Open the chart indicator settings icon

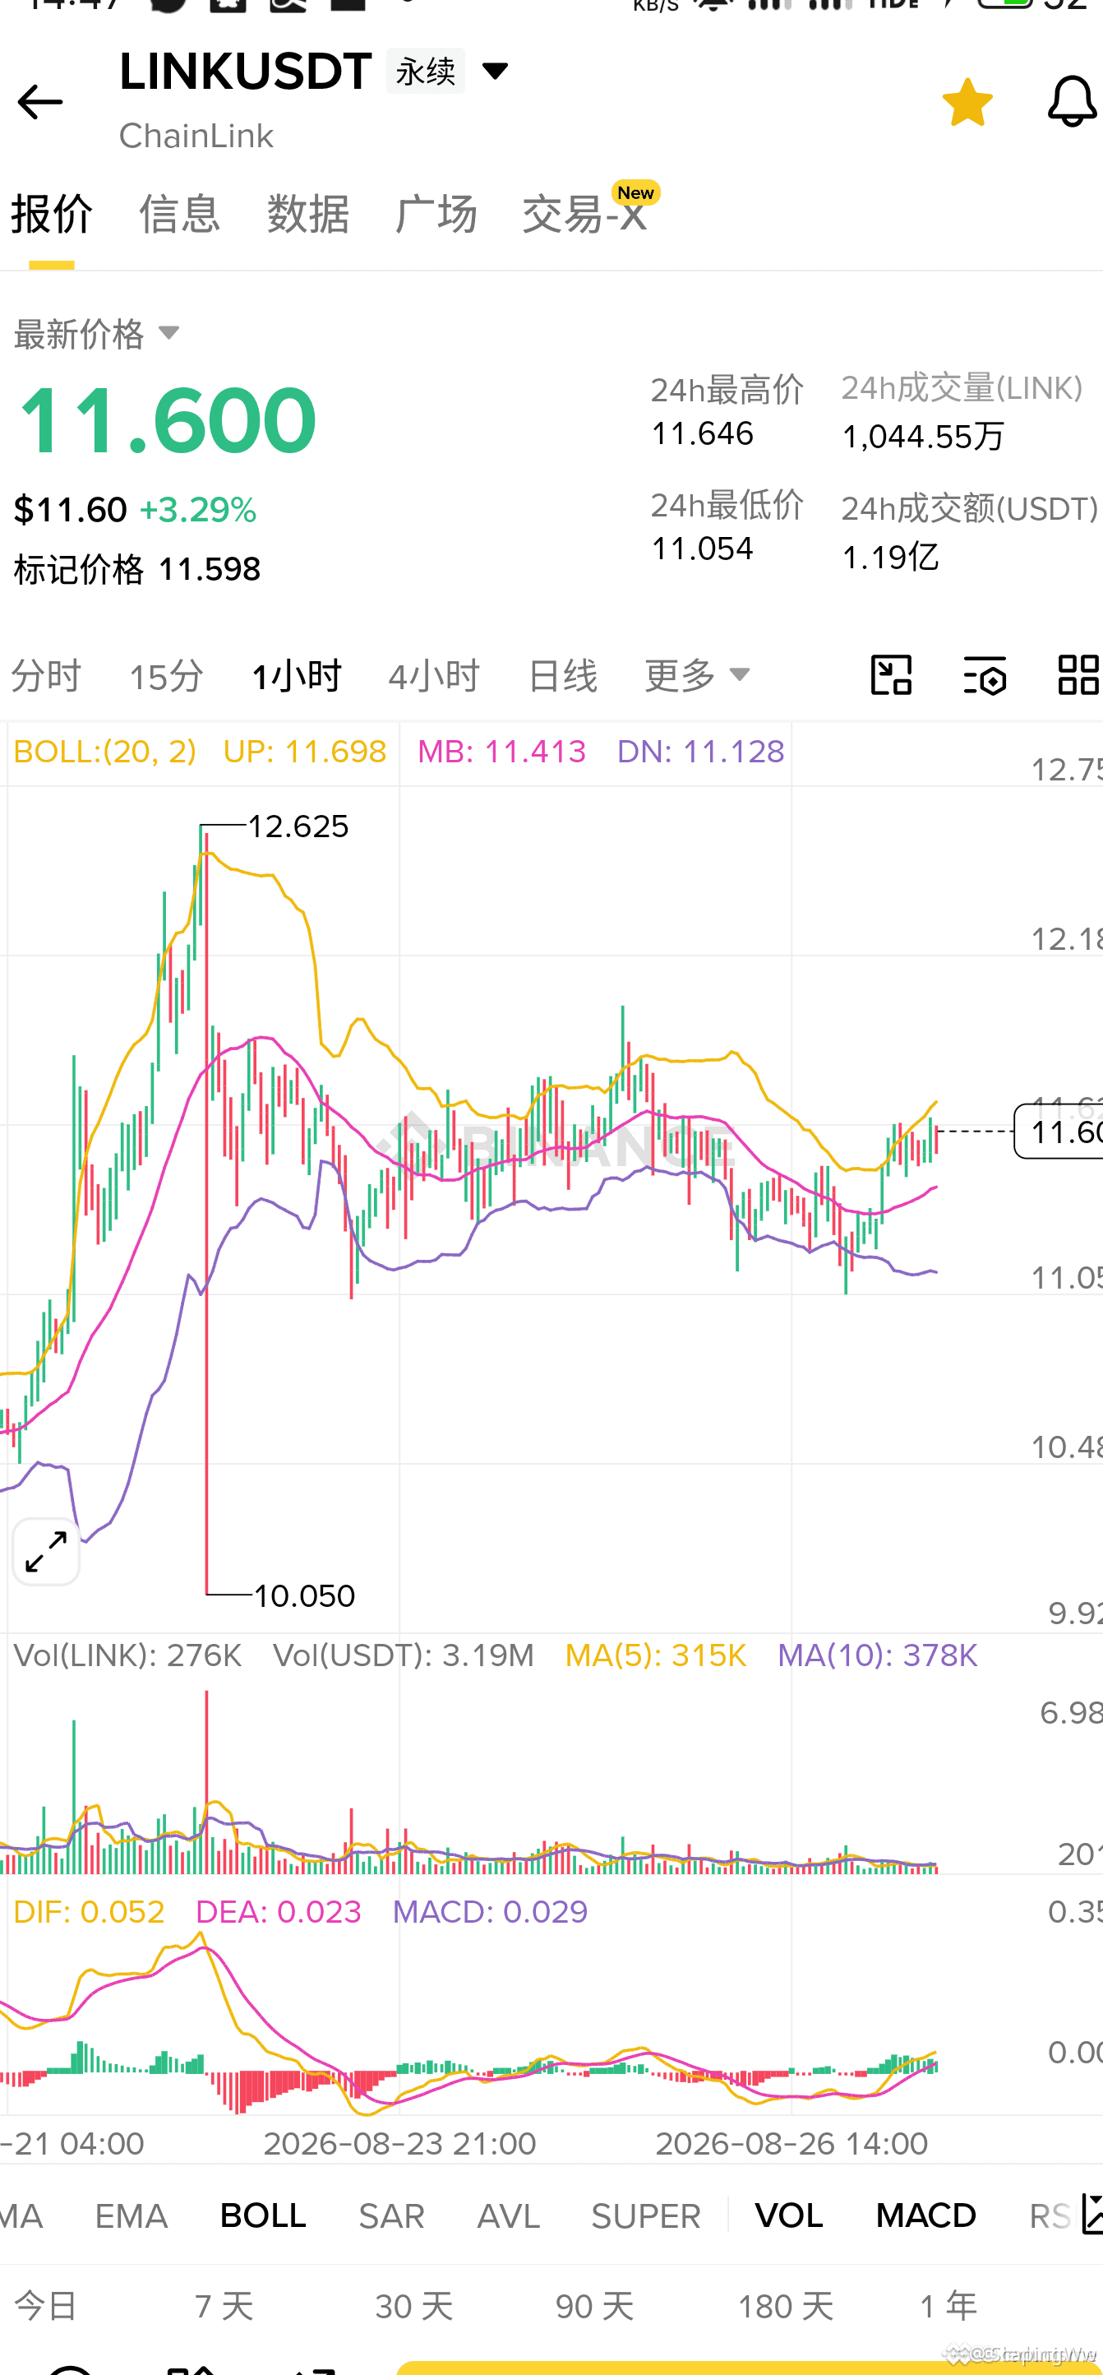[984, 675]
